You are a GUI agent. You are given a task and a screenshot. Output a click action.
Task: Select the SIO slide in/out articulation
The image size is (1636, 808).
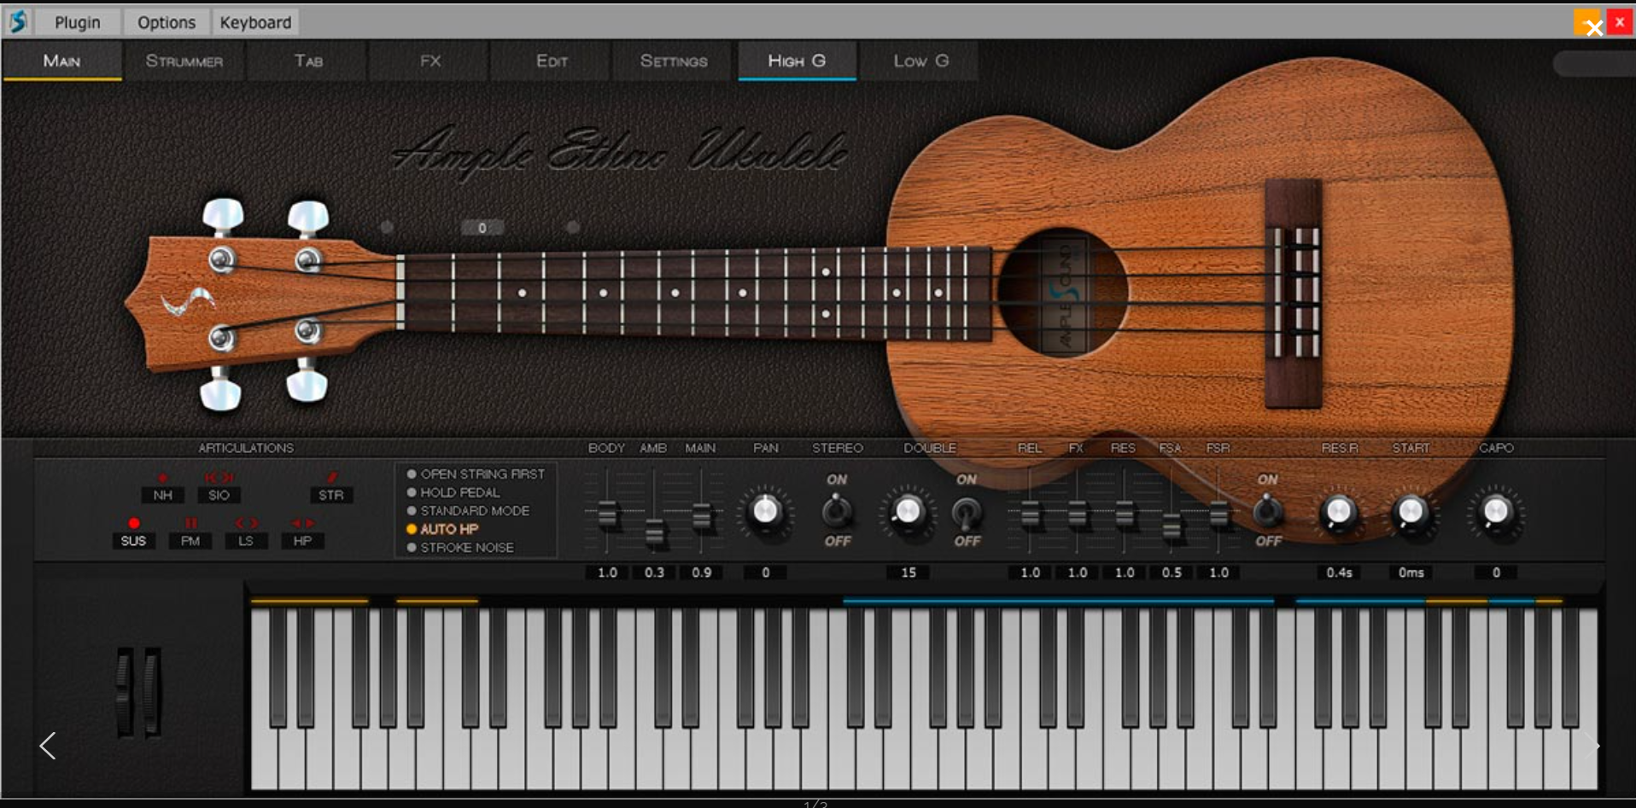pos(219,495)
